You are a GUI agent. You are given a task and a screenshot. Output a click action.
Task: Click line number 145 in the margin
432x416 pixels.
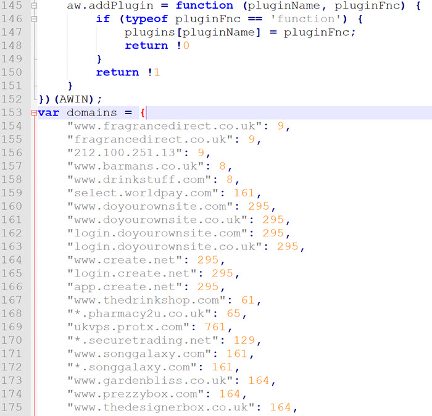click(12, 6)
